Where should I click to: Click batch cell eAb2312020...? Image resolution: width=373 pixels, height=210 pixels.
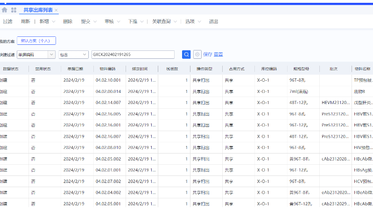[x=336, y=193]
